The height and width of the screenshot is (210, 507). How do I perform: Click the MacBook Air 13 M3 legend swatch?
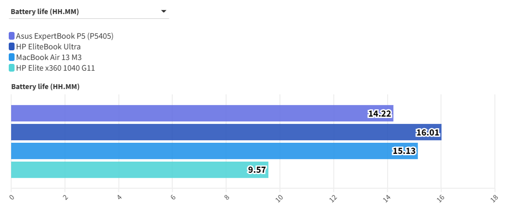tap(12, 58)
